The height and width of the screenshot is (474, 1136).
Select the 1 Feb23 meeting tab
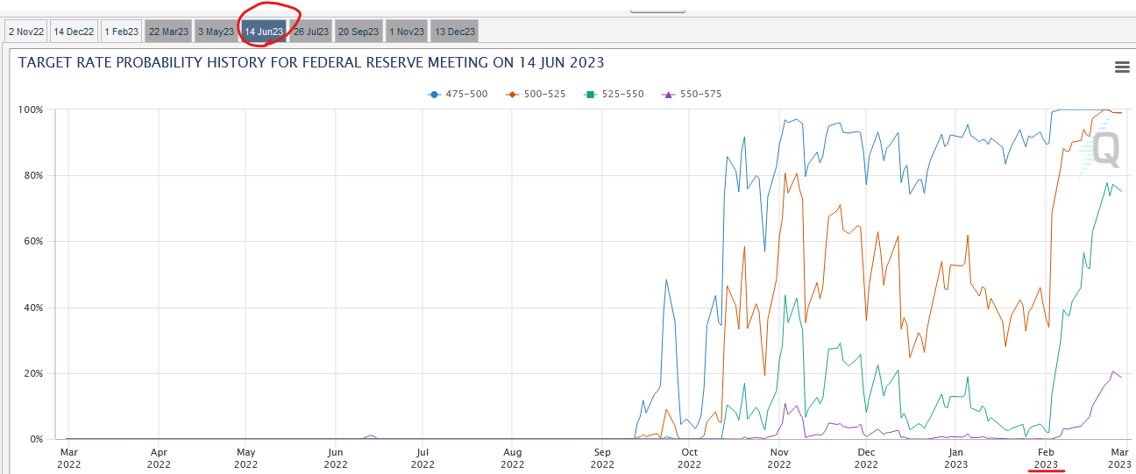click(x=121, y=32)
